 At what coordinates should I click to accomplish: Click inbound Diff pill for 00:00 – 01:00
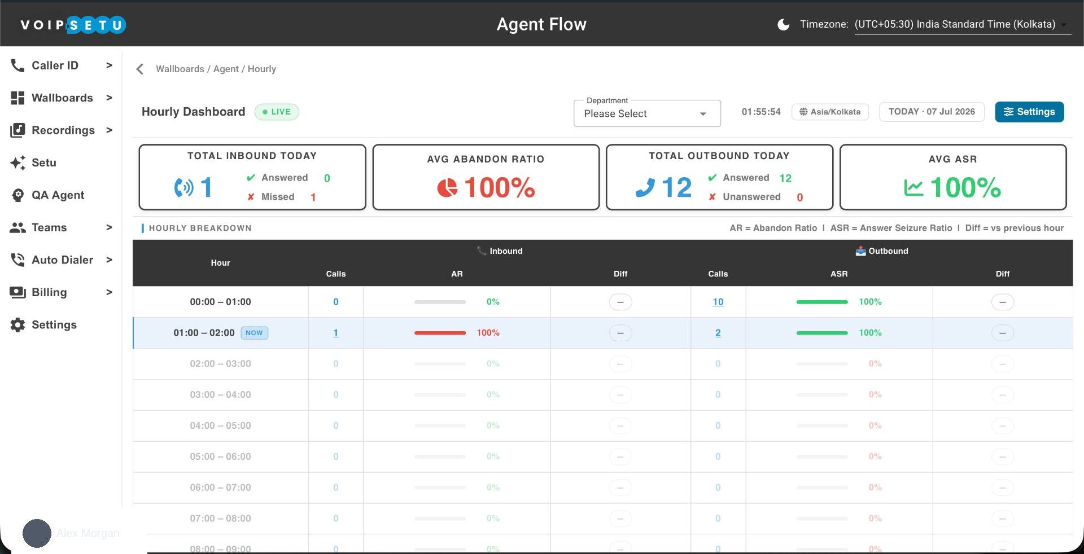point(620,302)
